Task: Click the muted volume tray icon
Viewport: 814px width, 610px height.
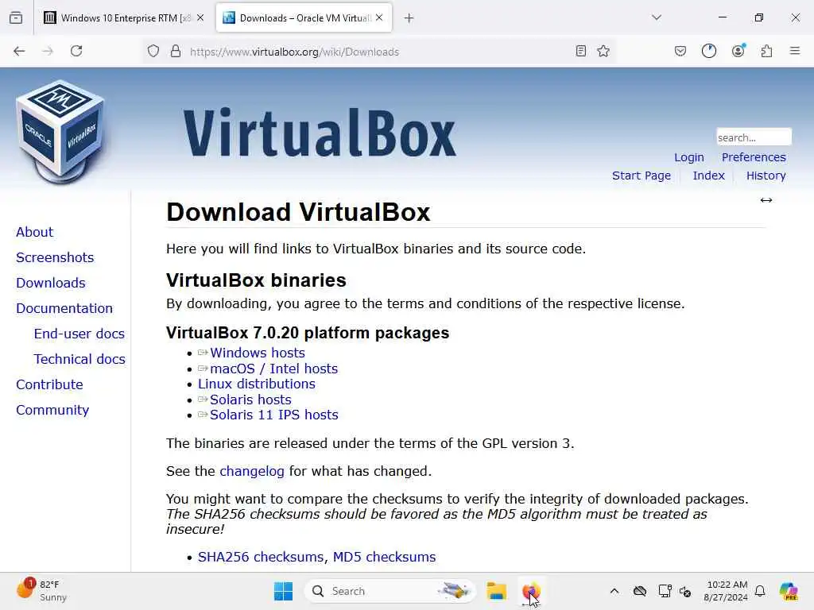Action: (x=685, y=591)
